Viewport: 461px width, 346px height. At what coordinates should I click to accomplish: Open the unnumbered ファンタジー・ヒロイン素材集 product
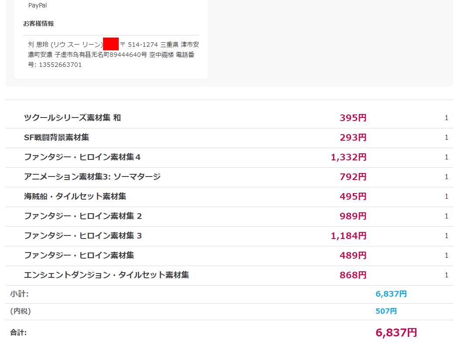79,256
